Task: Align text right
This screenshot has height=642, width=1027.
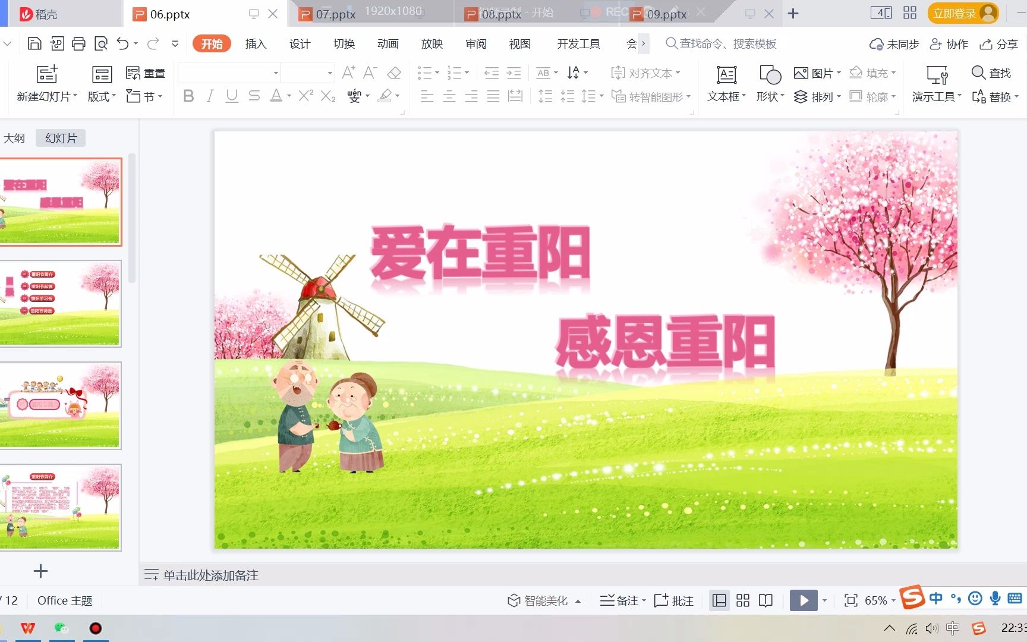Action: [x=471, y=96]
